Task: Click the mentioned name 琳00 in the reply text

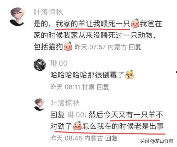Action: [76, 115]
